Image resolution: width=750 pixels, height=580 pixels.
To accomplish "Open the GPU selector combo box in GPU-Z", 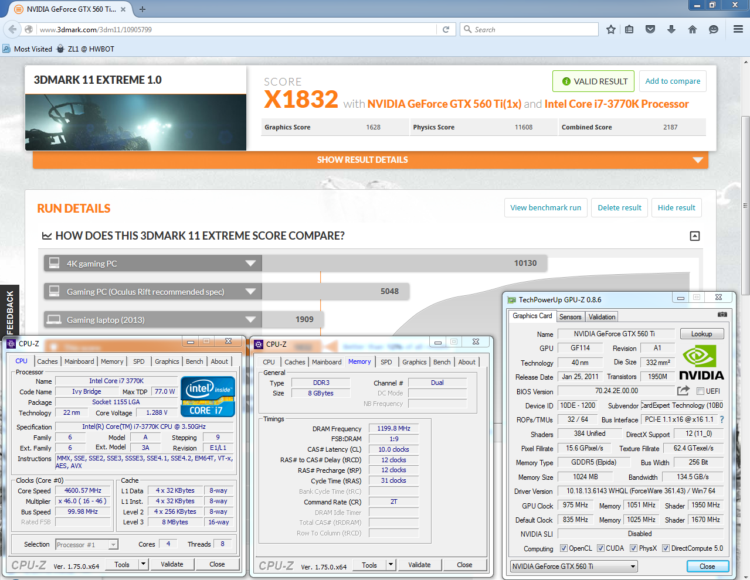I will 573,567.
